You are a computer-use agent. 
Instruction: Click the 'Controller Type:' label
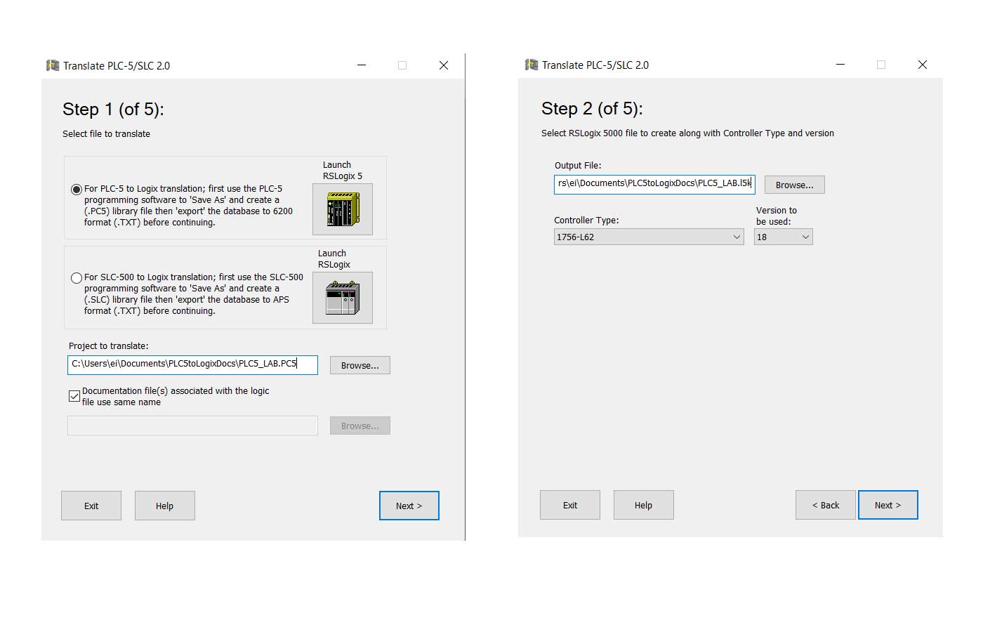(586, 220)
